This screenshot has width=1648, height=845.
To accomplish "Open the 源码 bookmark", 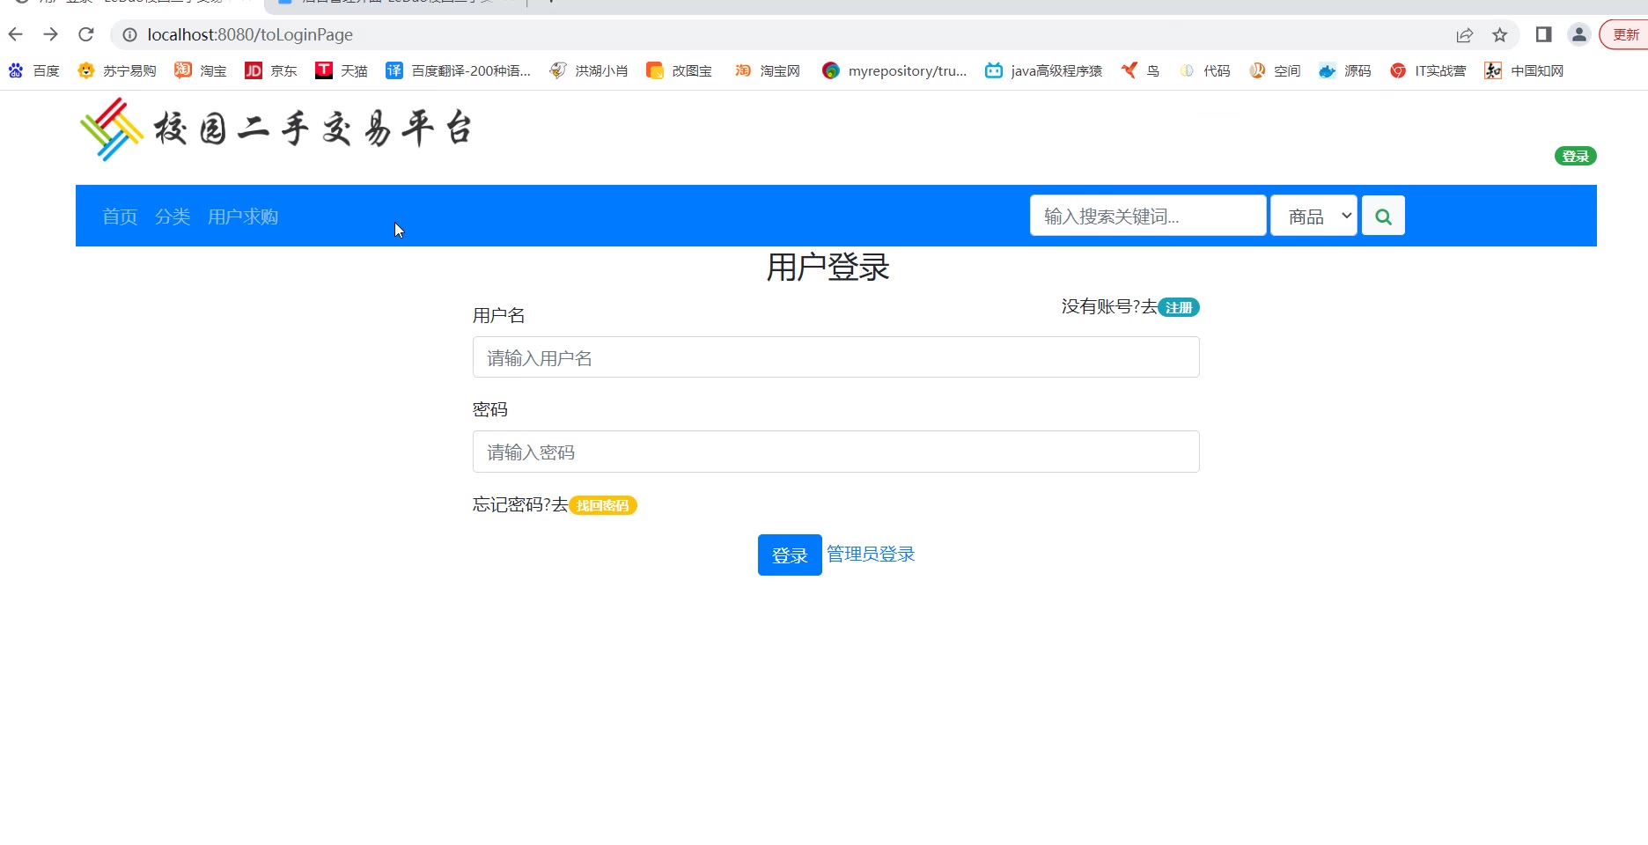I will tap(1345, 70).
